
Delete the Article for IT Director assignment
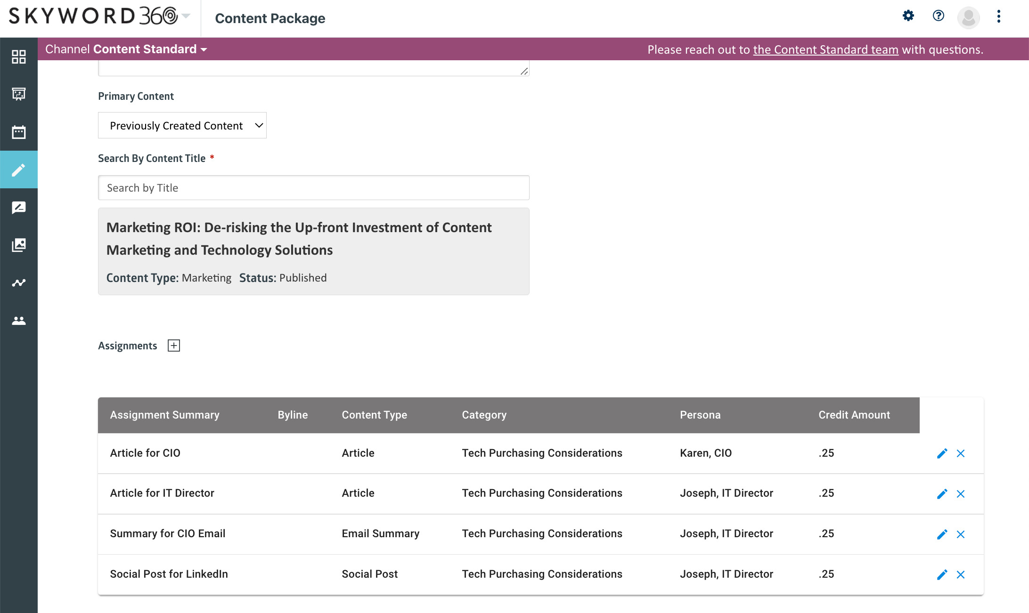(x=961, y=494)
